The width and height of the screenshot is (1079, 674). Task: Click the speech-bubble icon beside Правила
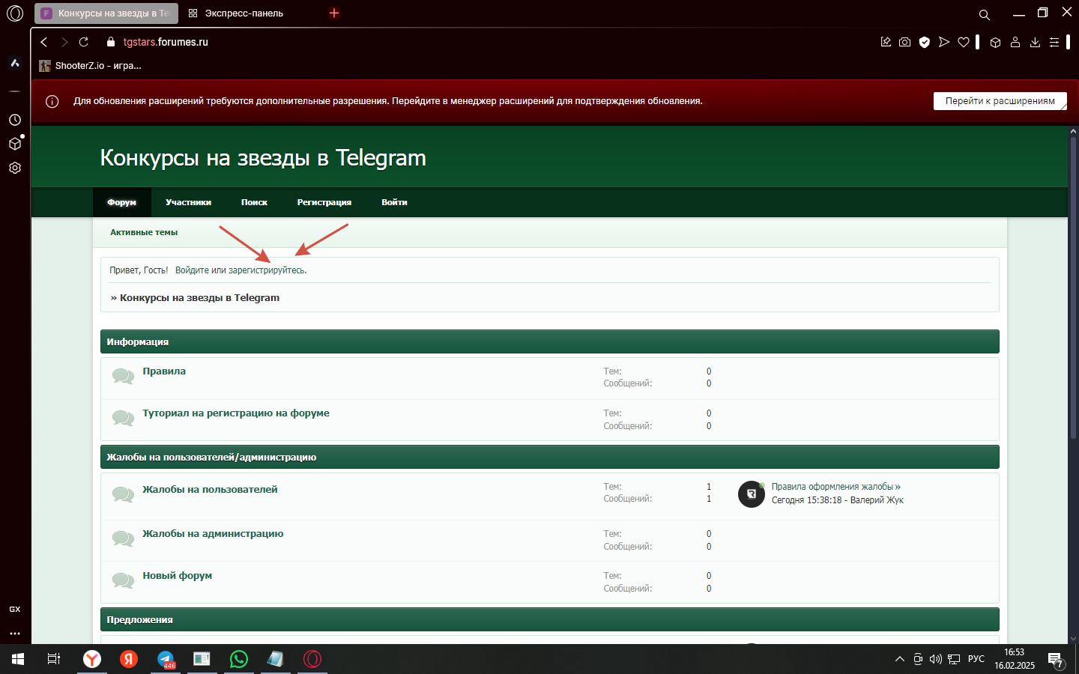(x=123, y=375)
